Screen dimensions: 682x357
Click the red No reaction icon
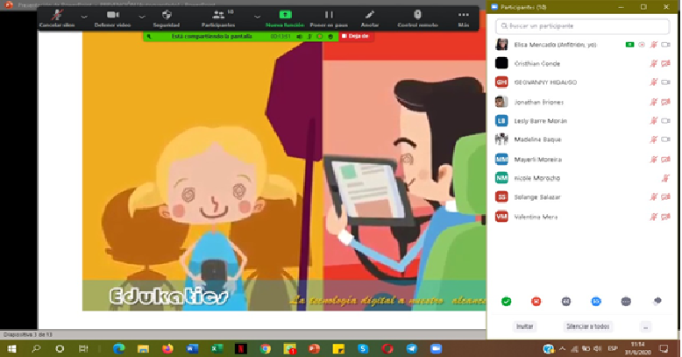click(536, 301)
